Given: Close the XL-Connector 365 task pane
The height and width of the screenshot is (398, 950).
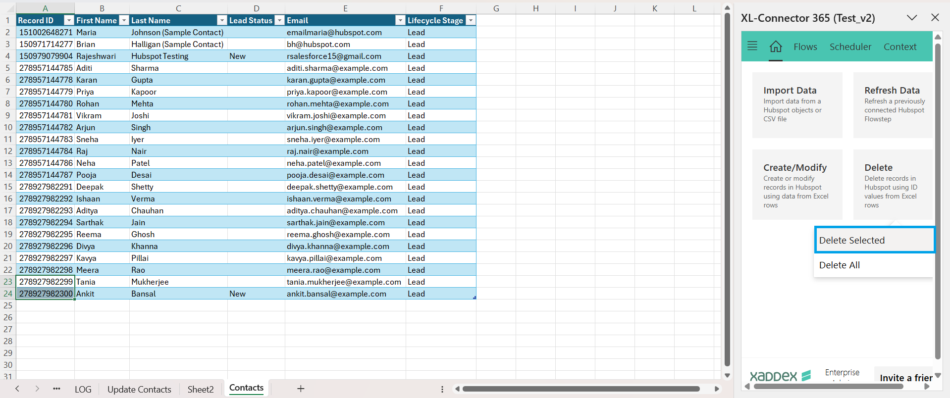Looking at the screenshot, I should coord(935,18).
